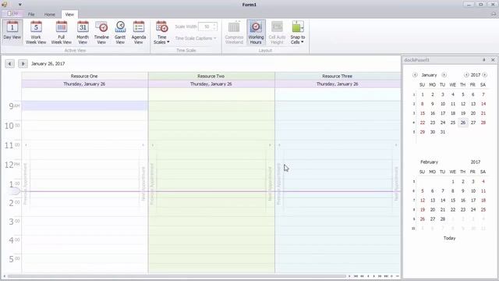Switch to Gantt View
The width and height of the screenshot is (499, 281).
click(x=120, y=33)
